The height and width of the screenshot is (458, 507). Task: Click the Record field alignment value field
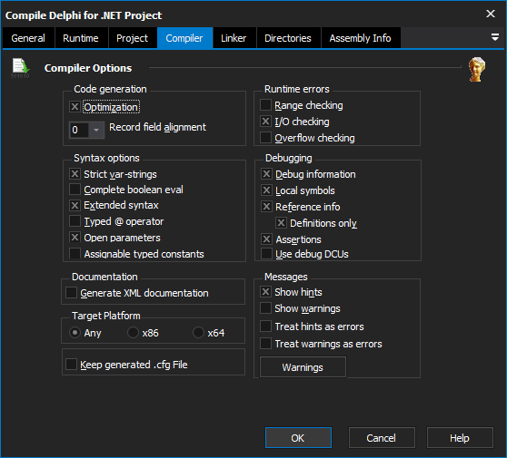pos(79,130)
